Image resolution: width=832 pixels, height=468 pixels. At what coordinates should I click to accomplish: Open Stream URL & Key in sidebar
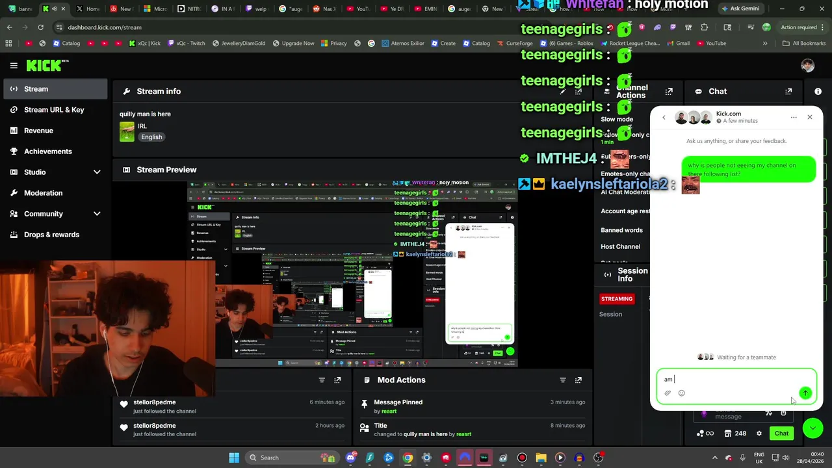[55, 110]
